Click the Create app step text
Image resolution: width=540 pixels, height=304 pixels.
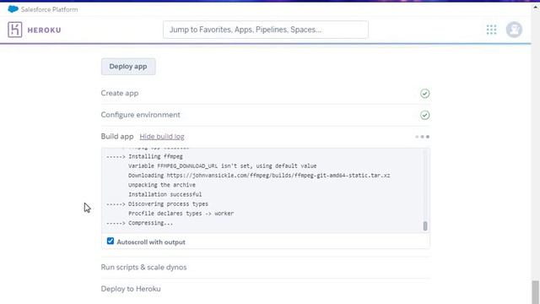(x=120, y=93)
